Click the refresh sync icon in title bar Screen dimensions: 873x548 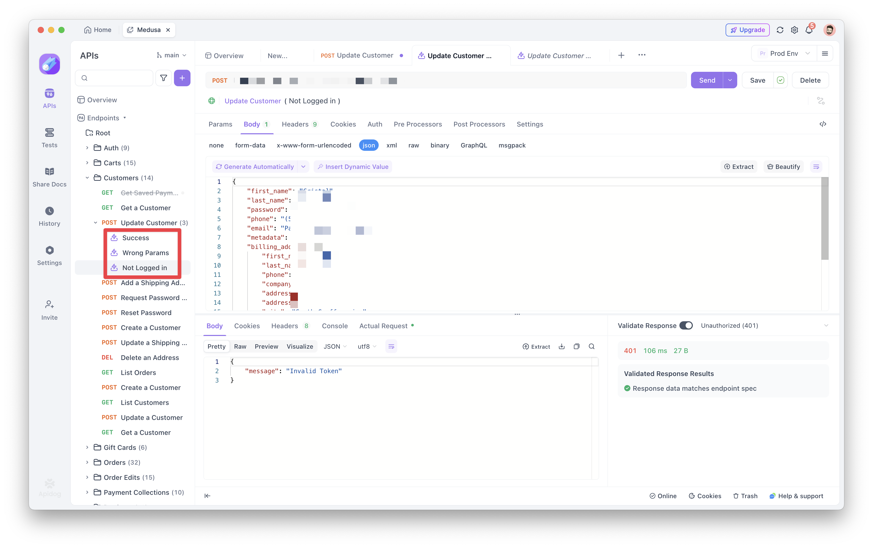[x=780, y=30]
